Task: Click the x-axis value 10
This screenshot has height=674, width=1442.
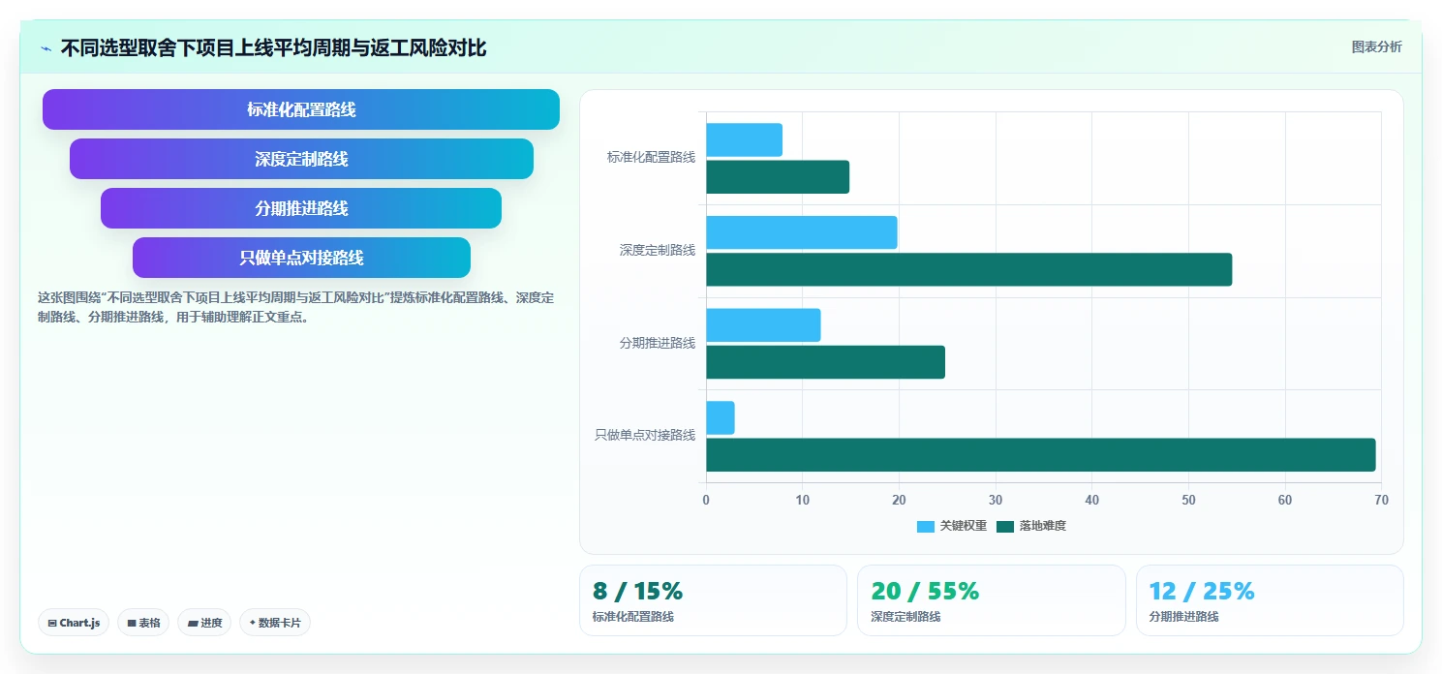Action: (x=802, y=500)
